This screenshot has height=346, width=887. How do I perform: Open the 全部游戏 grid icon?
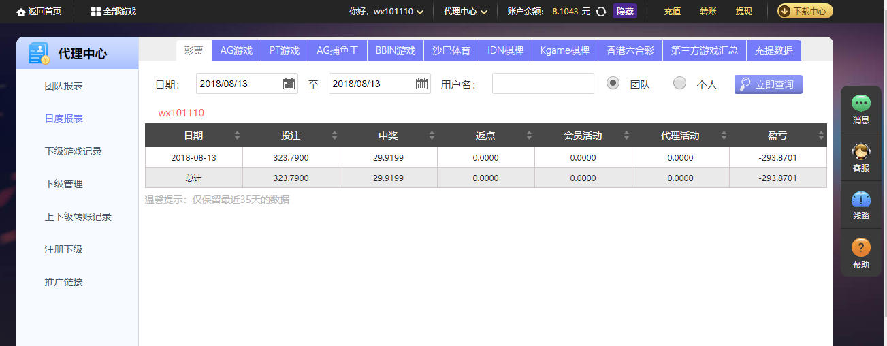coord(96,12)
